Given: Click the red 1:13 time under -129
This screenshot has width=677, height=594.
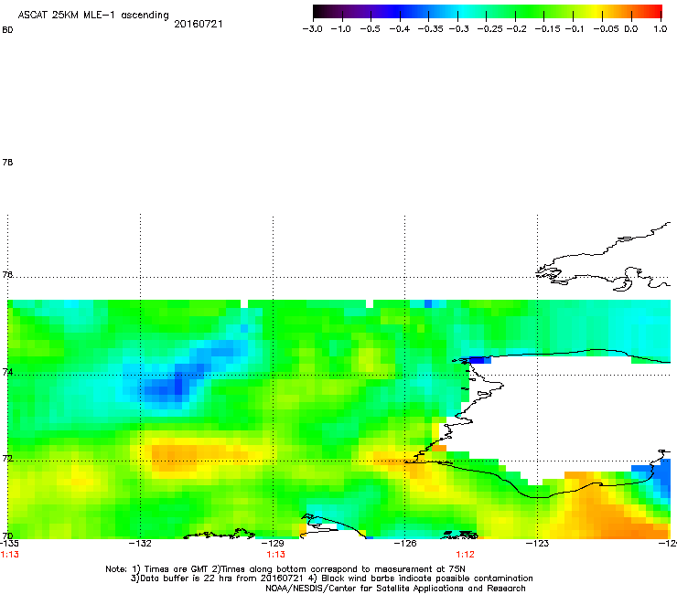Looking at the screenshot, I should click(x=276, y=555).
